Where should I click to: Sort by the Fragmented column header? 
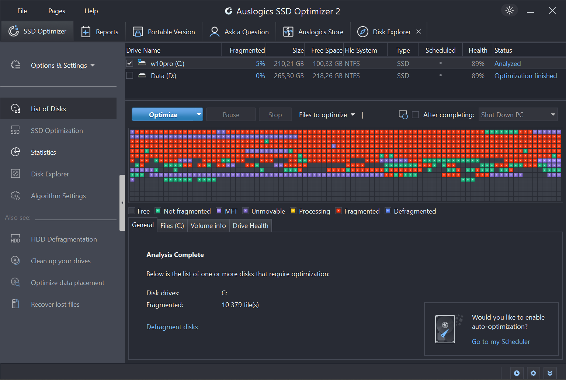click(244, 50)
